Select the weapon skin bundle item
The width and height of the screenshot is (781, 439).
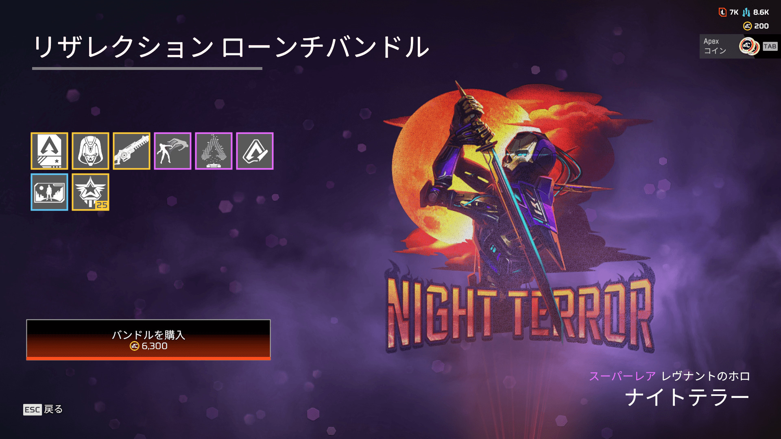click(x=131, y=151)
